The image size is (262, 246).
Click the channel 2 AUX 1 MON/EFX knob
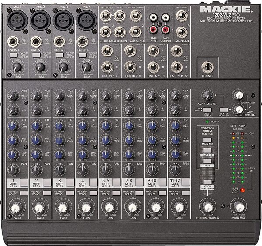coord(36,96)
